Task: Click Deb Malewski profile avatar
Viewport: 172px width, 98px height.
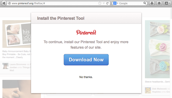Action: pos(148,90)
